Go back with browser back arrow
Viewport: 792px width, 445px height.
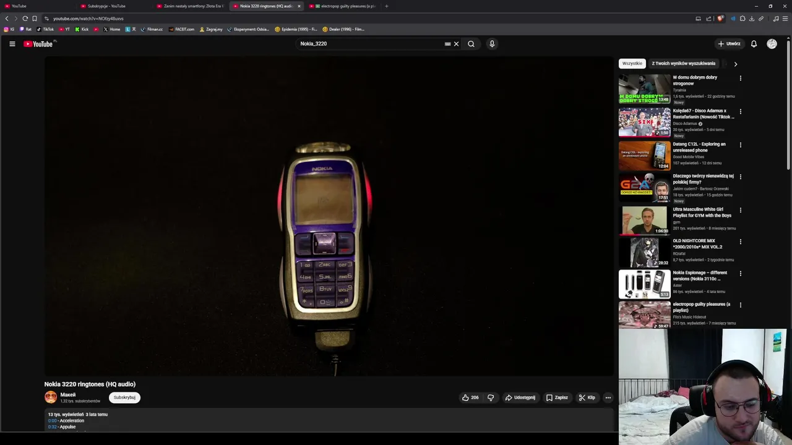point(7,19)
